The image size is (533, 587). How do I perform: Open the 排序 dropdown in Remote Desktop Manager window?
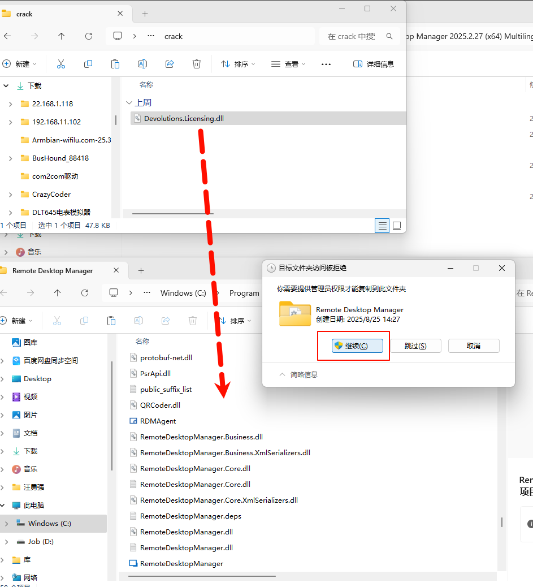235,321
